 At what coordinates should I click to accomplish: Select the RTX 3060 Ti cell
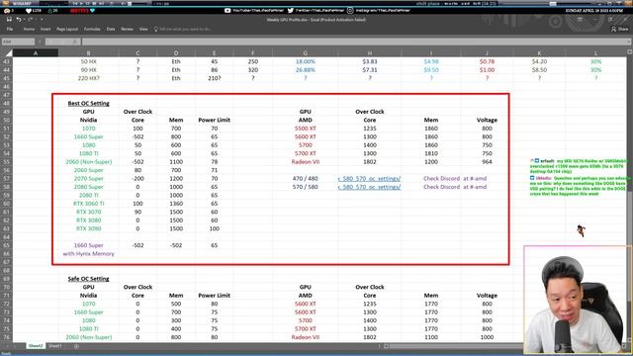pyautogui.click(x=88, y=204)
